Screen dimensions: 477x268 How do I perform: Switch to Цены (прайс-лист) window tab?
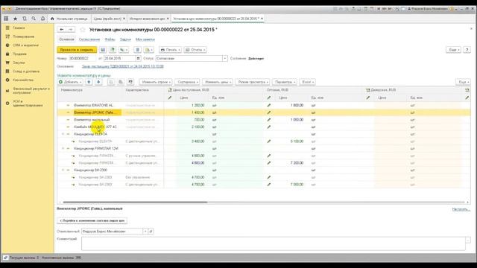(x=107, y=19)
